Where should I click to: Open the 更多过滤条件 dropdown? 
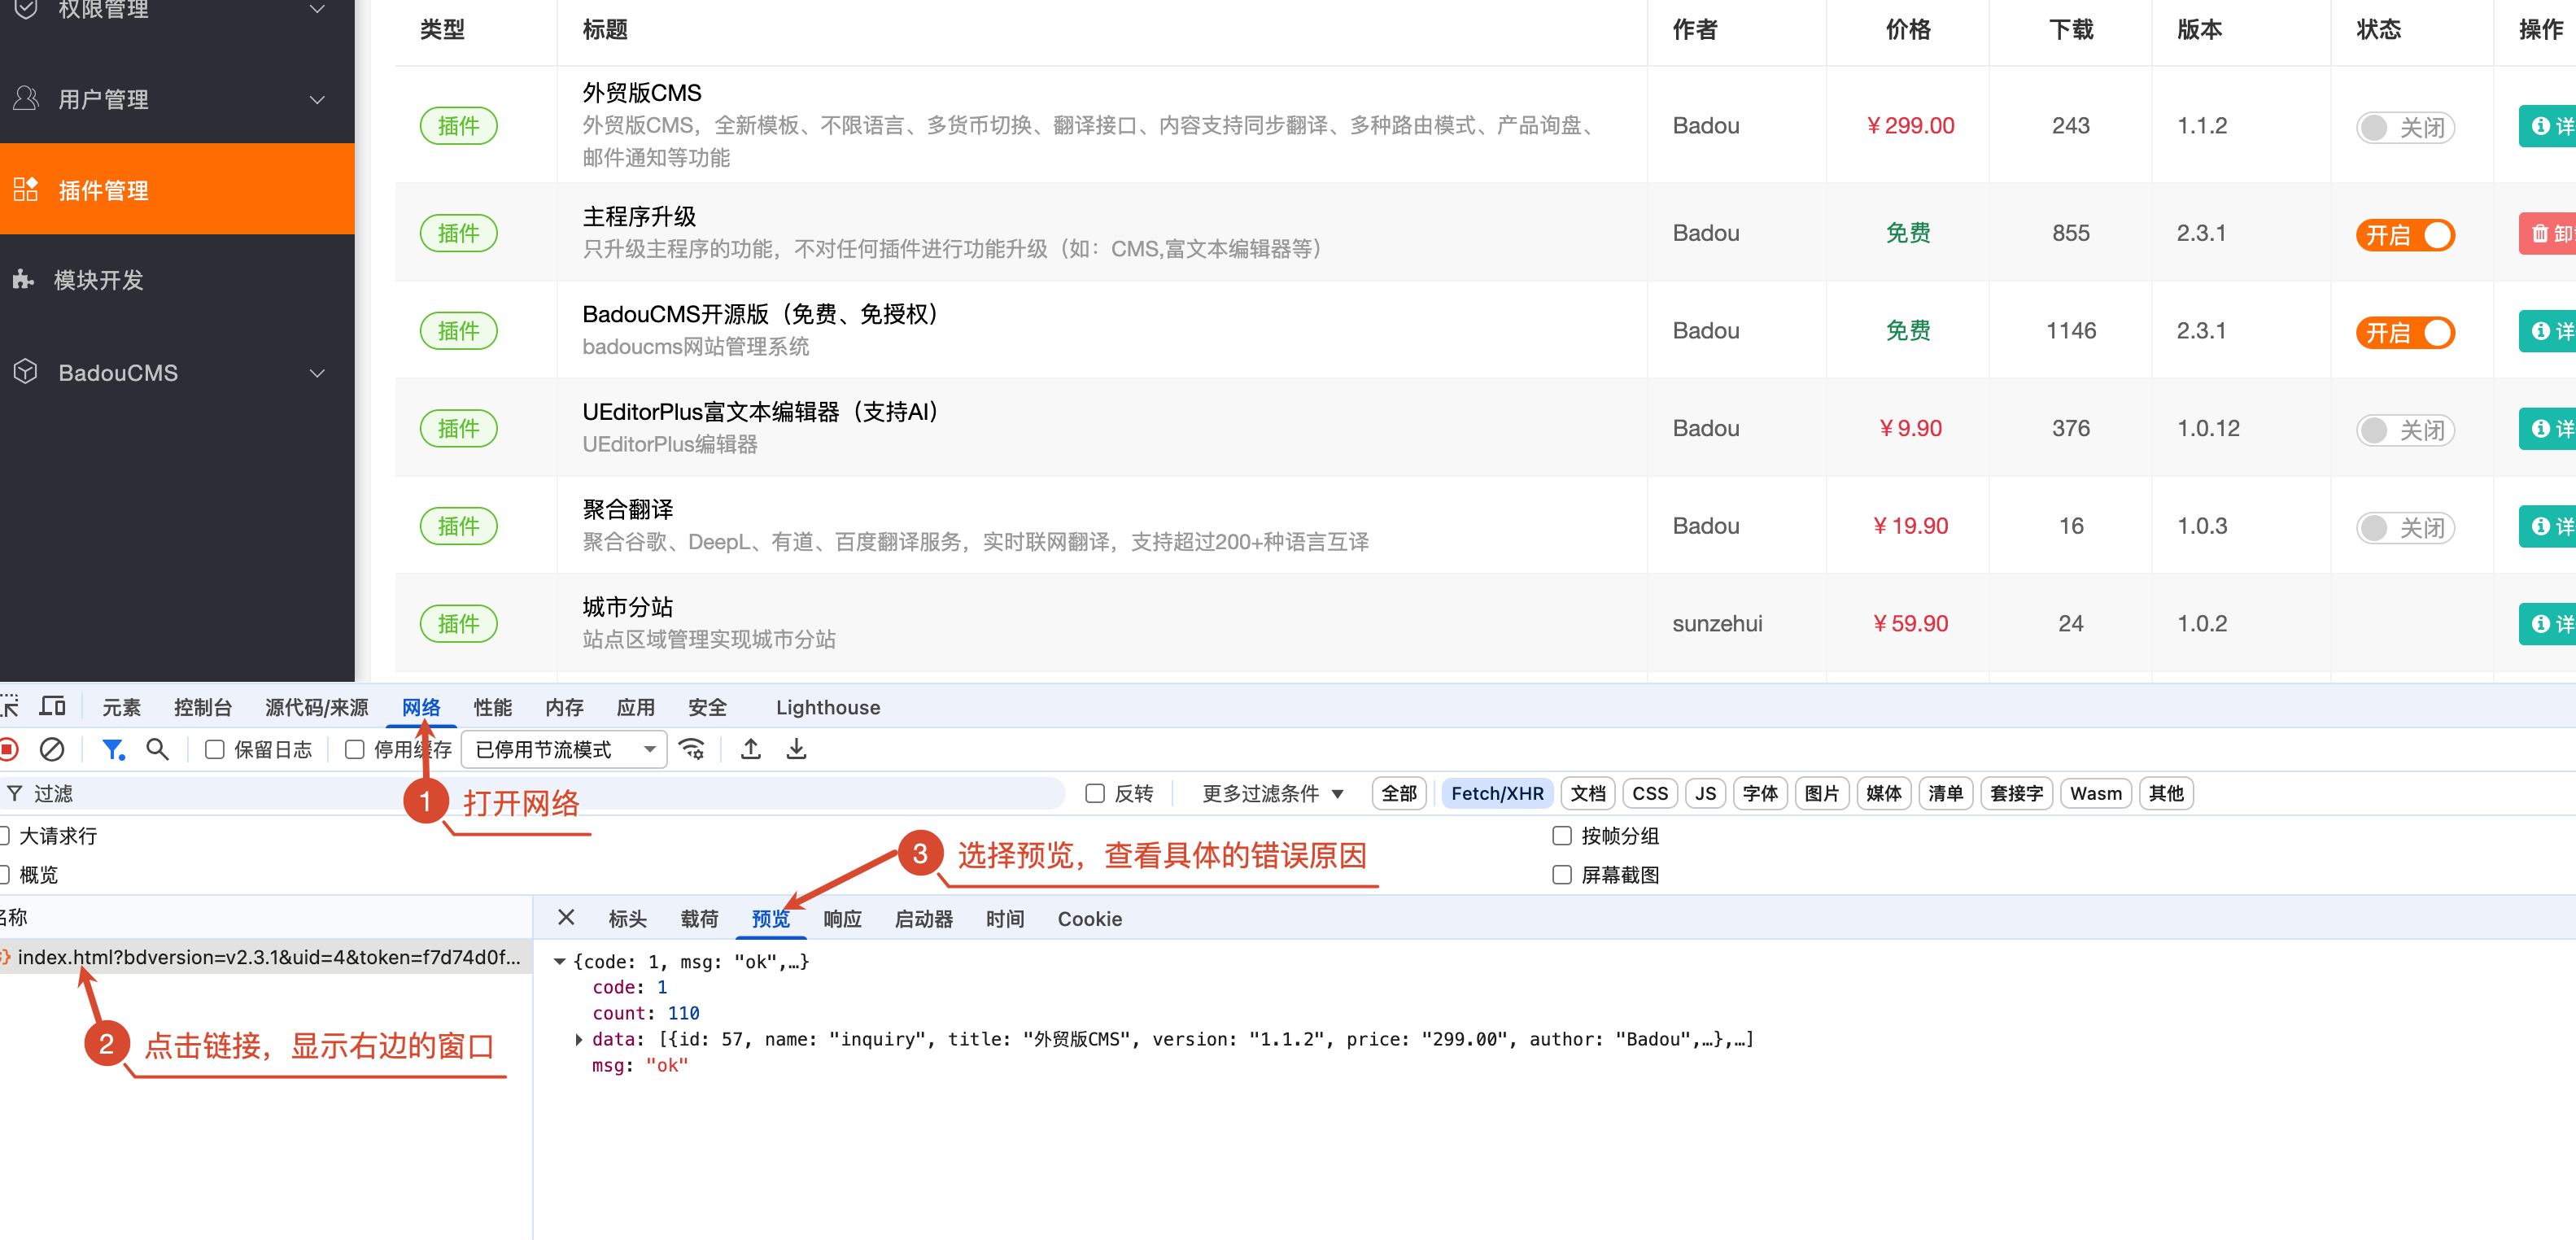pos(1273,793)
